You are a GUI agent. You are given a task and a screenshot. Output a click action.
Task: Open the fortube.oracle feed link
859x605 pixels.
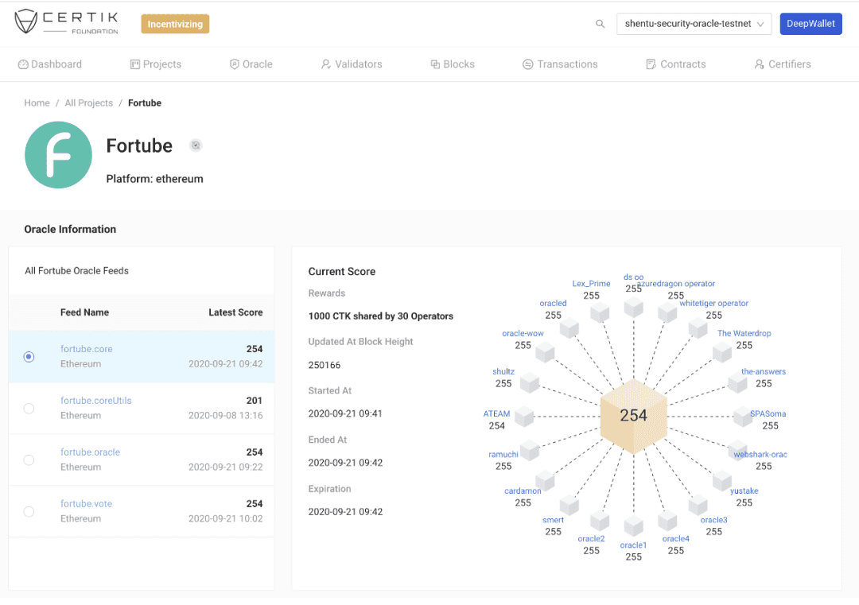(x=91, y=452)
